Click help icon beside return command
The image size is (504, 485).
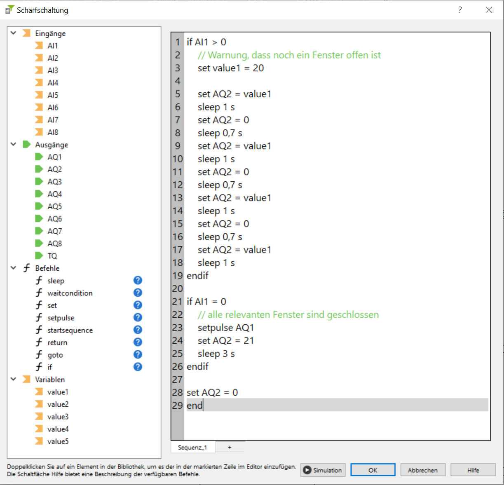pos(138,342)
